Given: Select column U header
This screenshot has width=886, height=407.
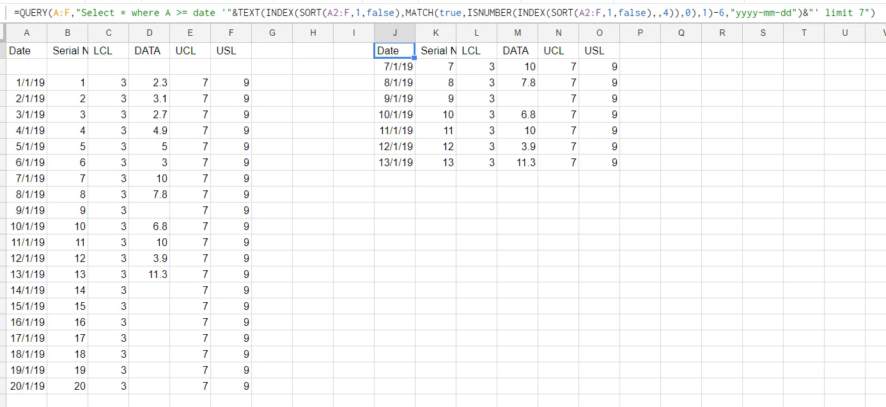Looking at the screenshot, I should point(845,33).
